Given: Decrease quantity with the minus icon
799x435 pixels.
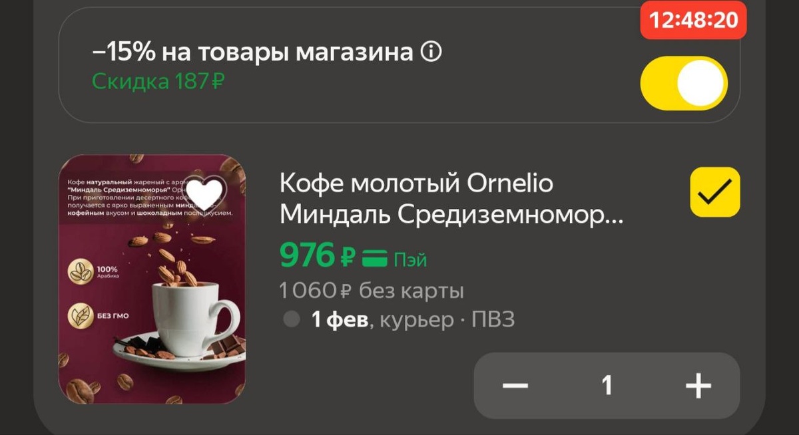Looking at the screenshot, I should coord(515,385).
